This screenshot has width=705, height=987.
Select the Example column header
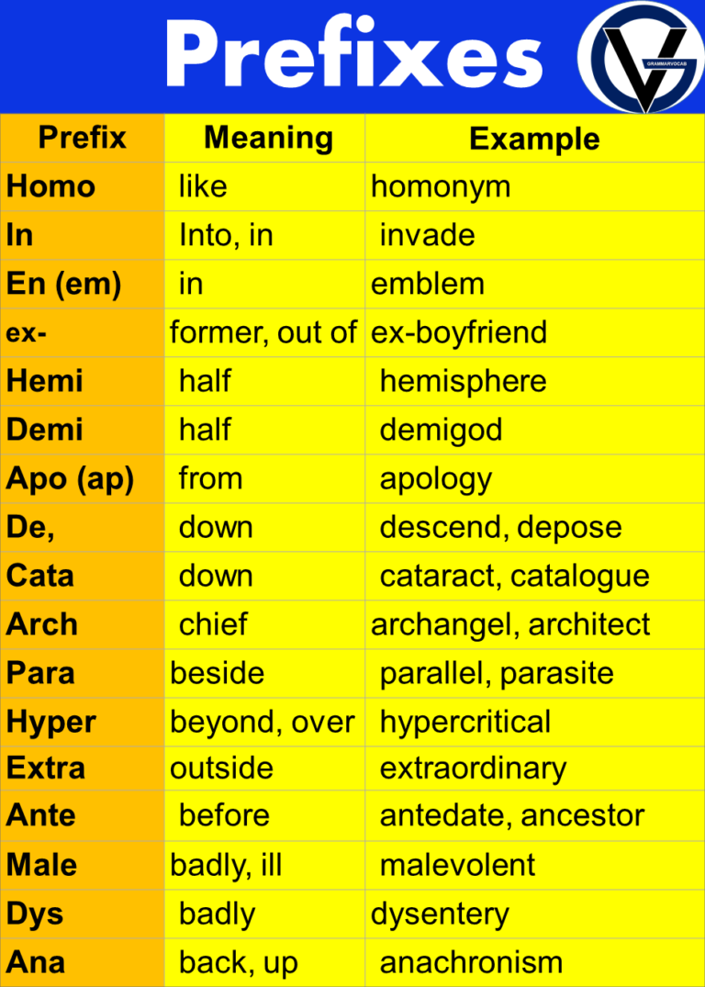(534, 138)
